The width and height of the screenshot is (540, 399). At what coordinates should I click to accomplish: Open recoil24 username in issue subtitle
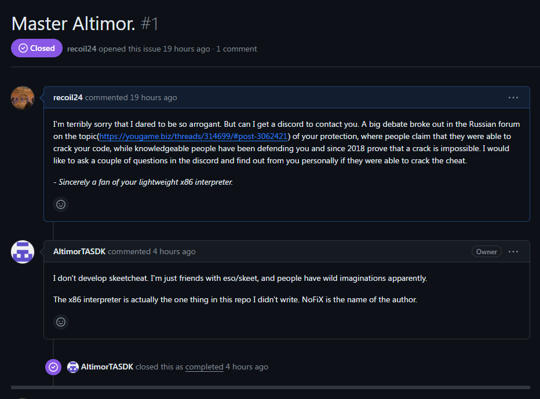tap(82, 49)
